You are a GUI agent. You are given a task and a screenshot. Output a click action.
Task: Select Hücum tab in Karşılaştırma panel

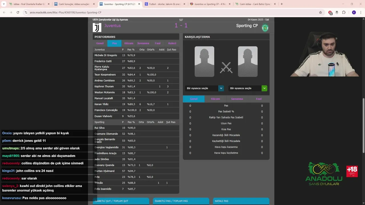pos(215,99)
